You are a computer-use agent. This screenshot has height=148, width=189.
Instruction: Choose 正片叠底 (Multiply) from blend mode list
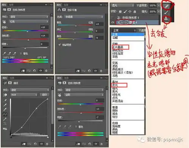(117, 47)
